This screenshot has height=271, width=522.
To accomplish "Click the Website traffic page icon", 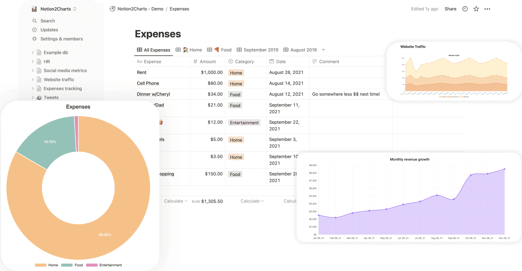I will click(x=39, y=79).
